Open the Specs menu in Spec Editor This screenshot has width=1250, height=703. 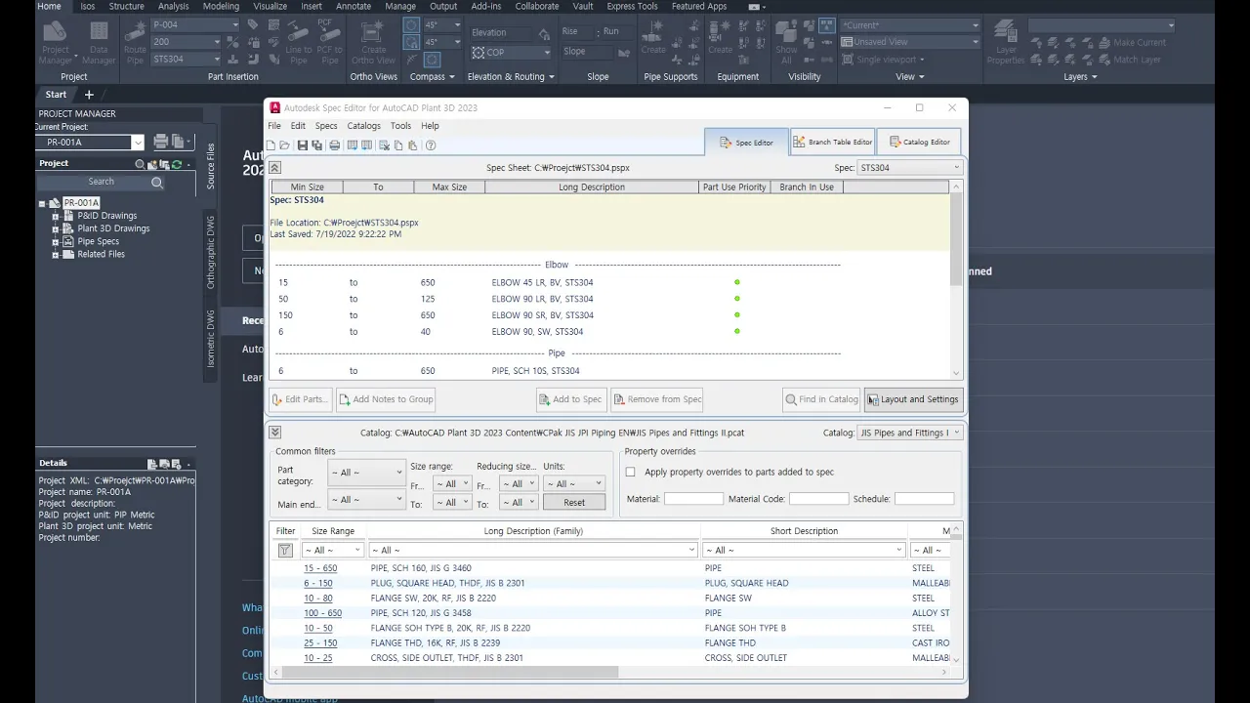326,126
